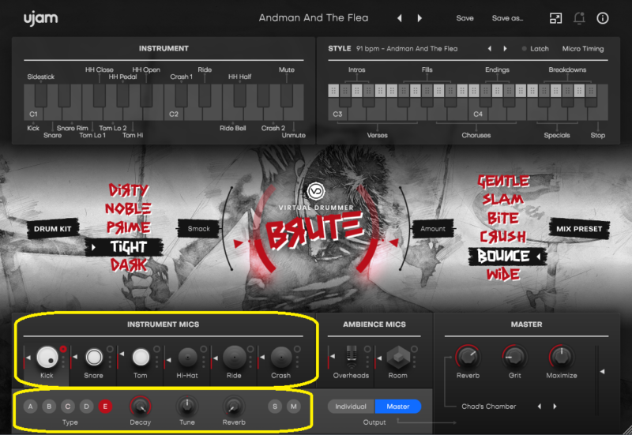Screen dimensions: 632x435
Task: Choose the Tight drum kit
Action: point(124,247)
